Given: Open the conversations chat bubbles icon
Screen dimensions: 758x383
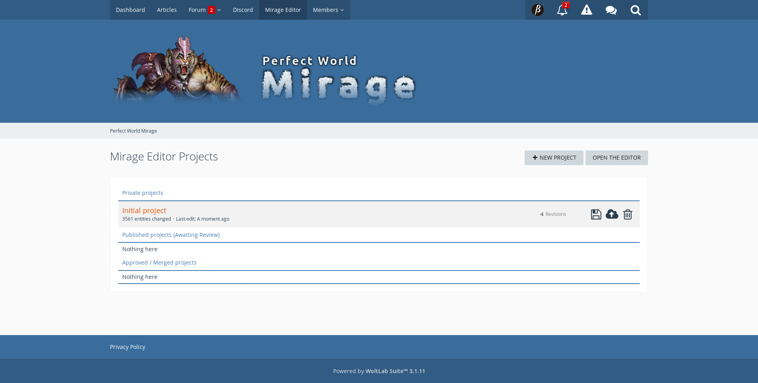Looking at the screenshot, I should pos(611,10).
